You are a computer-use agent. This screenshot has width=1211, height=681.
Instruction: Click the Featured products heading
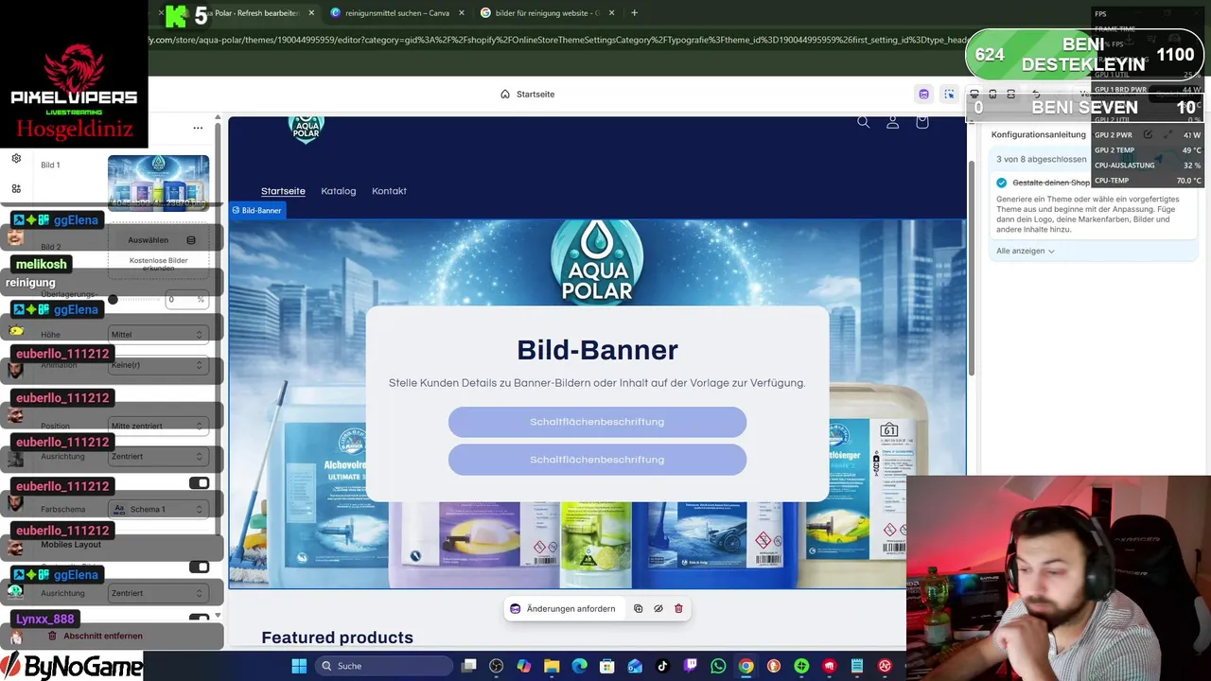click(337, 637)
